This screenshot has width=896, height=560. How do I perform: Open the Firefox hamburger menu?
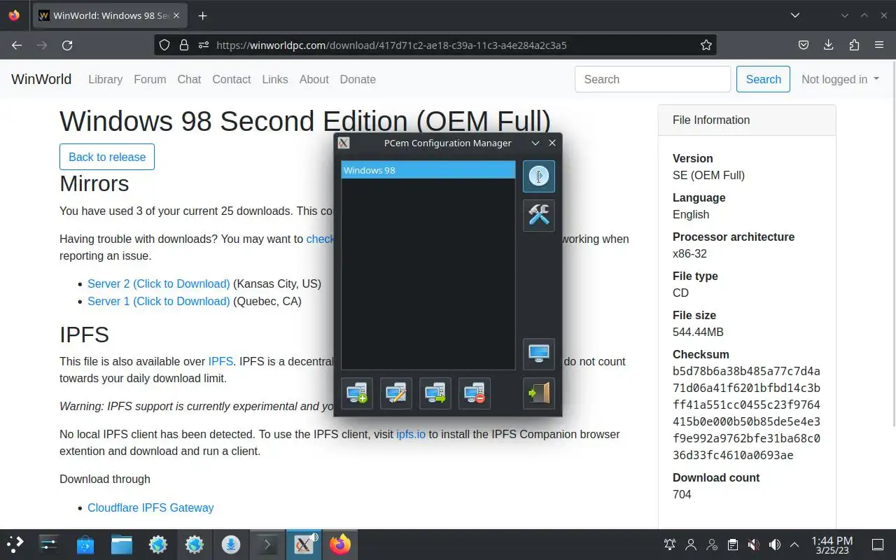point(879,45)
